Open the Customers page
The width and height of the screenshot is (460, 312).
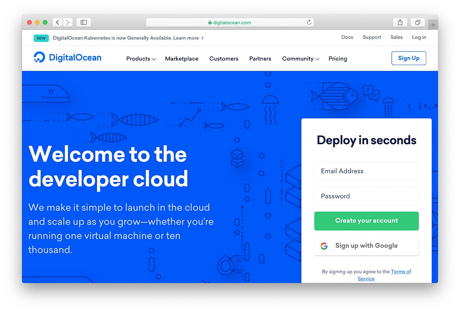[x=224, y=59]
